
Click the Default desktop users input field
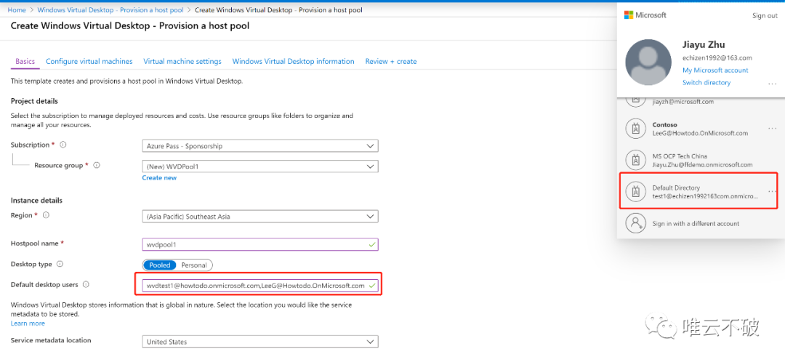pos(260,286)
